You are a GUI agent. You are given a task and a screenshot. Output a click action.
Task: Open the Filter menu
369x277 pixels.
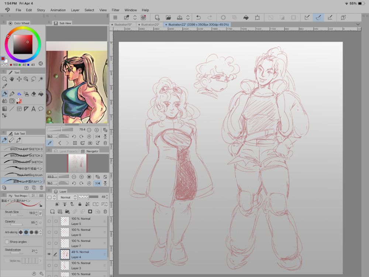click(115, 10)
